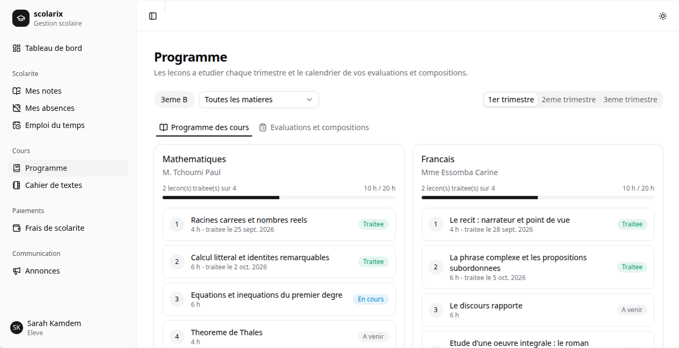Click lesson Equations et inequations du premier degre

click(x=279, y=299)
